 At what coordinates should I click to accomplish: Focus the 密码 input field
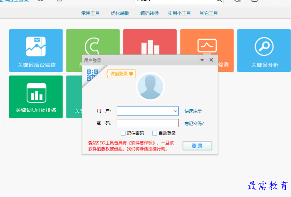(148, 123)
